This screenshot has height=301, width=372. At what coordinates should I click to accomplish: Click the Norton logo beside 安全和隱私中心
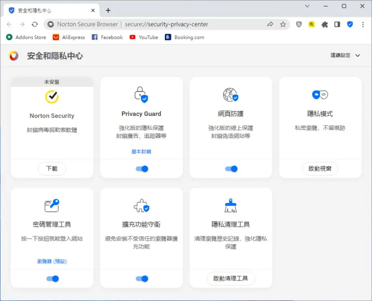pyautogui.click(x=14, y=56)
